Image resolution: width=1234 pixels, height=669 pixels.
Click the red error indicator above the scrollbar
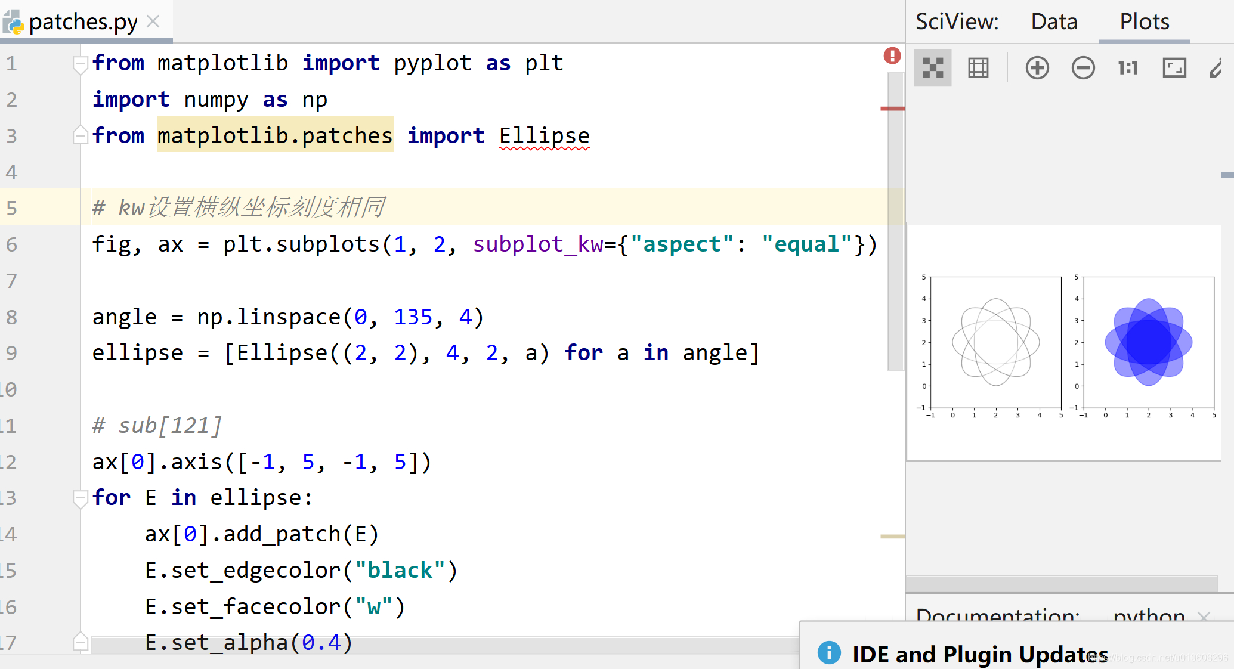point(891,55)
